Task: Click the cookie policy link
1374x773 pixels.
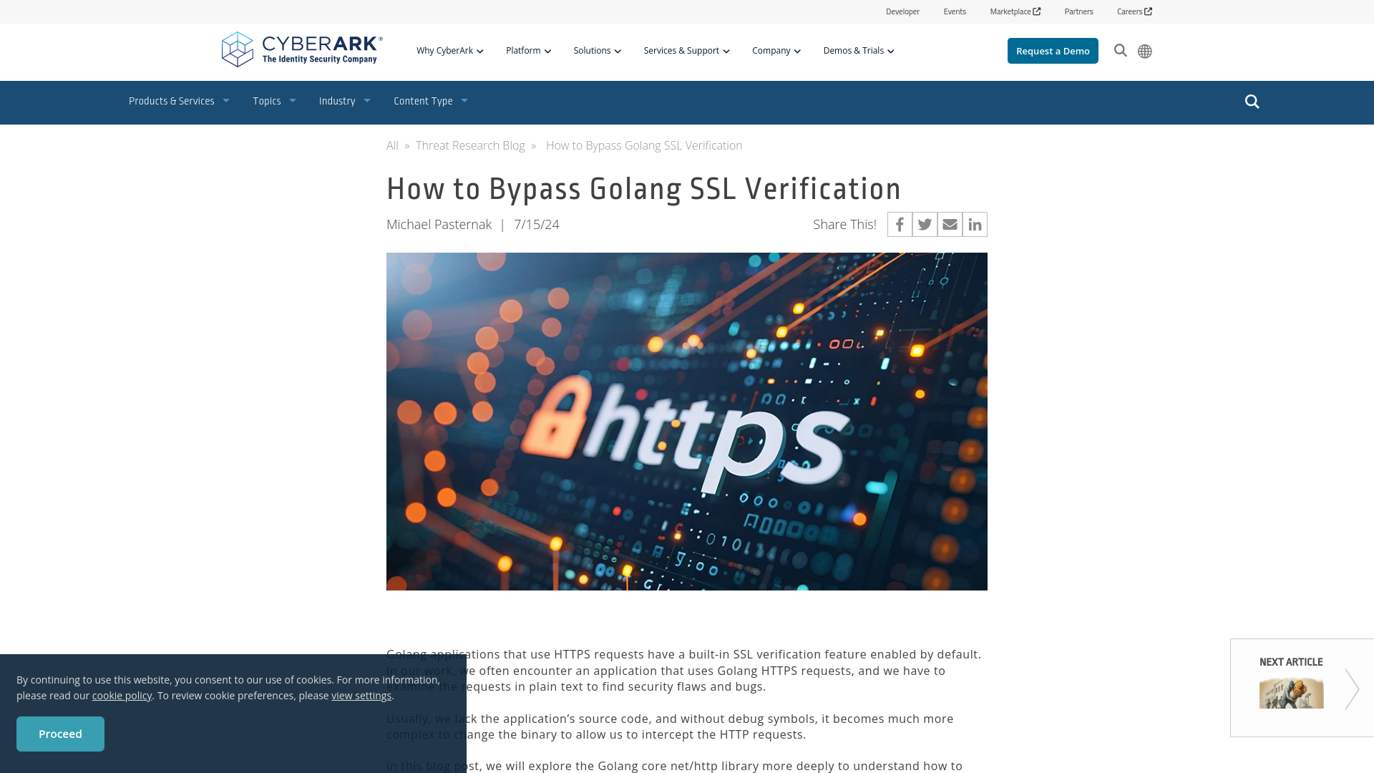Action: point(122,696)
